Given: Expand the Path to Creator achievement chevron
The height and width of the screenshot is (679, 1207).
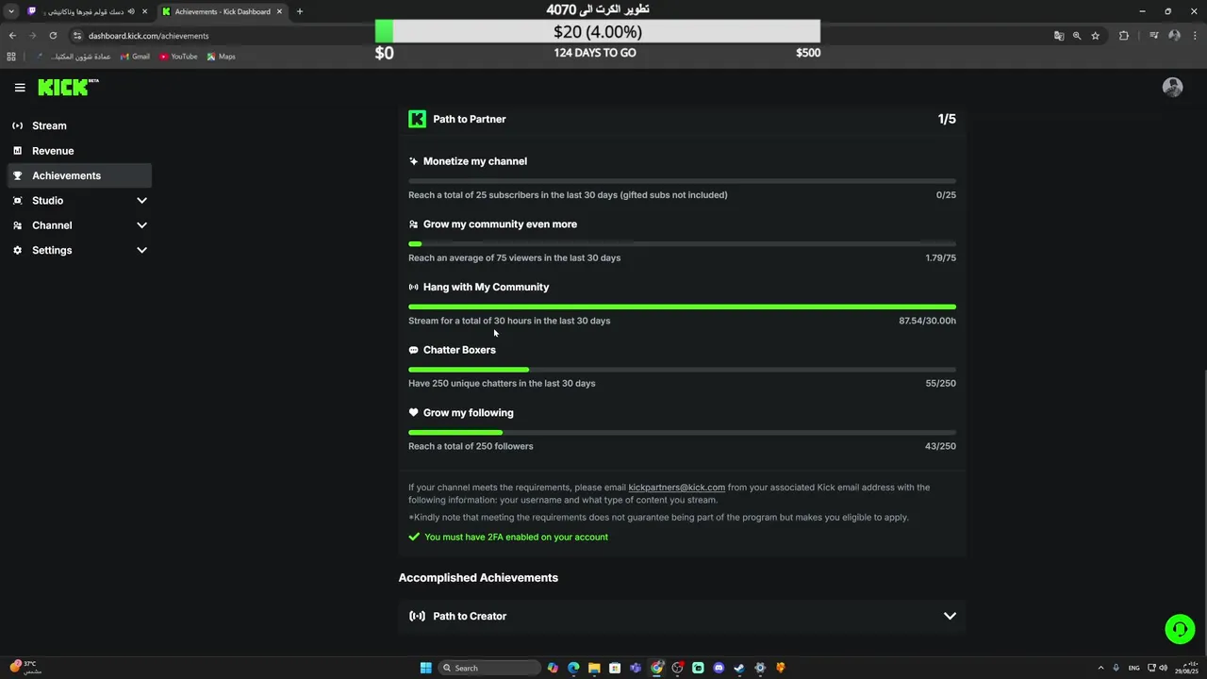Looking at the screenshot, I should 950,616.
